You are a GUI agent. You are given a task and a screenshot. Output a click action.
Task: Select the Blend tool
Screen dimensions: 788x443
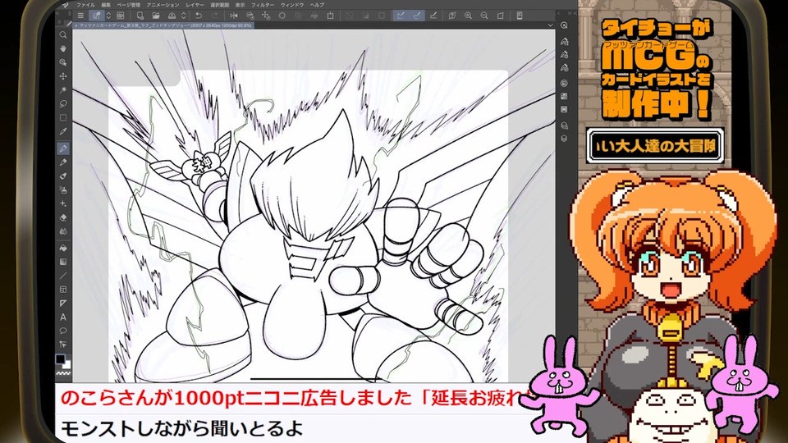63,231
